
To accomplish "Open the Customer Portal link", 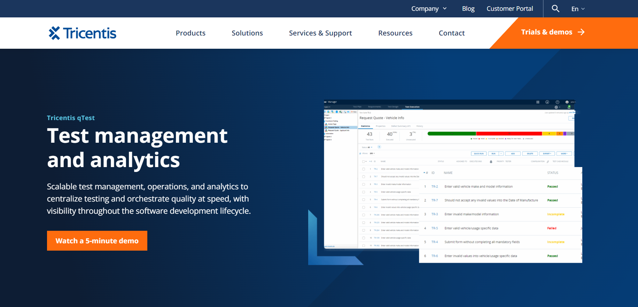I will point(510,9).
